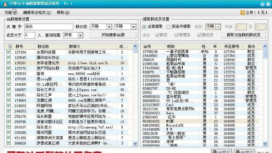Screen dimensions: 272x153
Task: Click the left QQ留言 button at bottom
Action: pyautogui.click(x=222, y=151)
